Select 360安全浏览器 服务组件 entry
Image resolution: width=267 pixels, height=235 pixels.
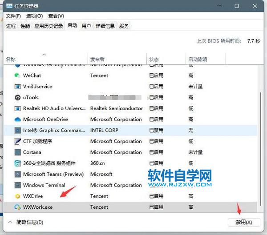click(49, 163)
